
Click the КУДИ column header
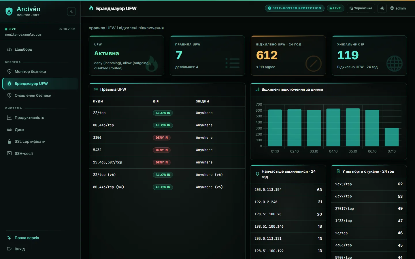pyautogui.click(x=98, y=101)
